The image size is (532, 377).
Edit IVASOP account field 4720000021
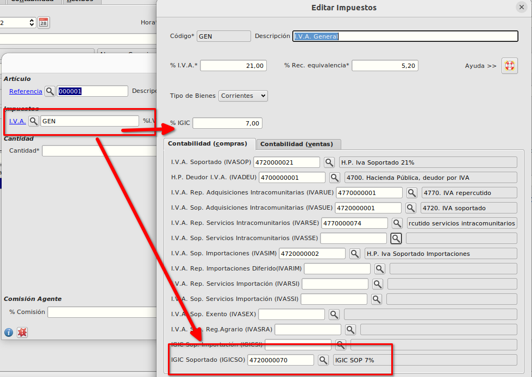point(287,162)
